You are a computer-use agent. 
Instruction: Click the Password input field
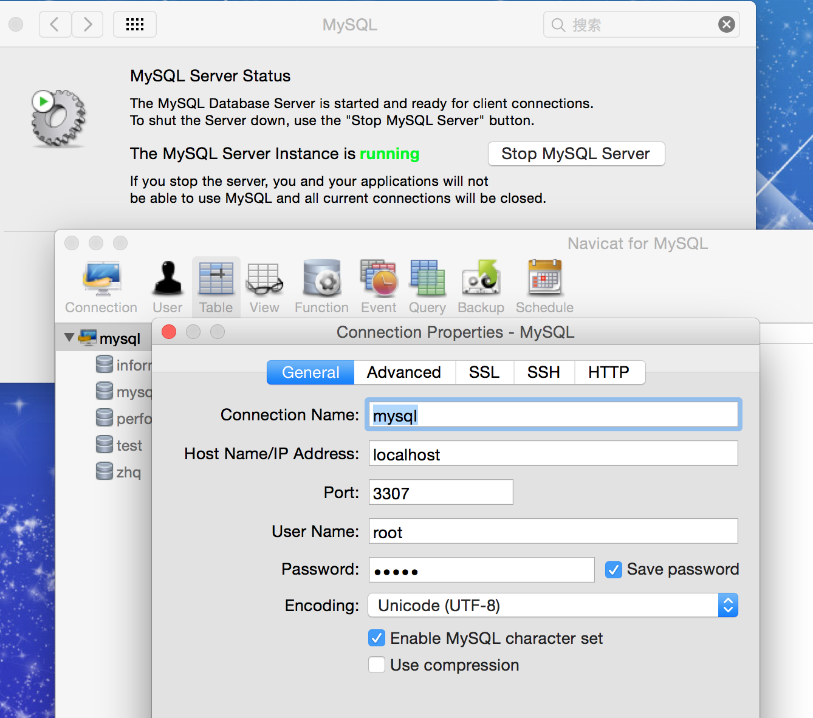click(481, 570)
